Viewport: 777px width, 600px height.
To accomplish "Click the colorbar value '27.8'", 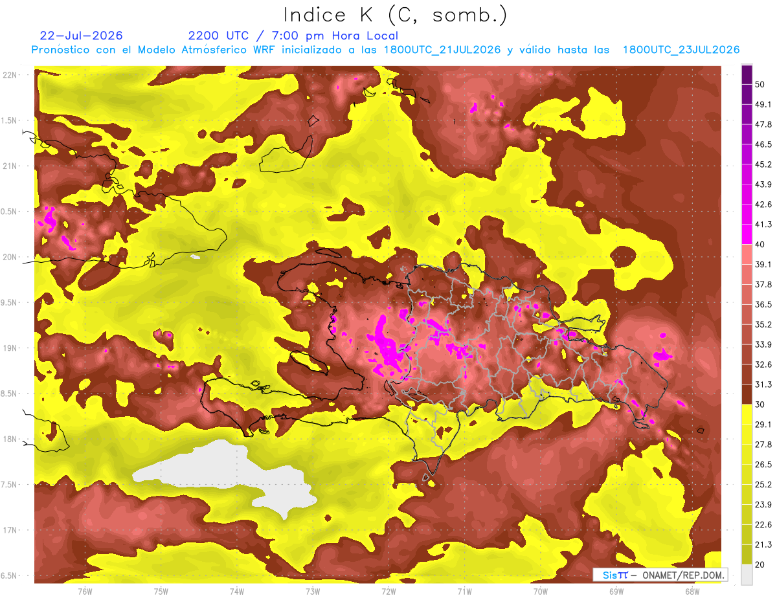I will pos(763,444).
